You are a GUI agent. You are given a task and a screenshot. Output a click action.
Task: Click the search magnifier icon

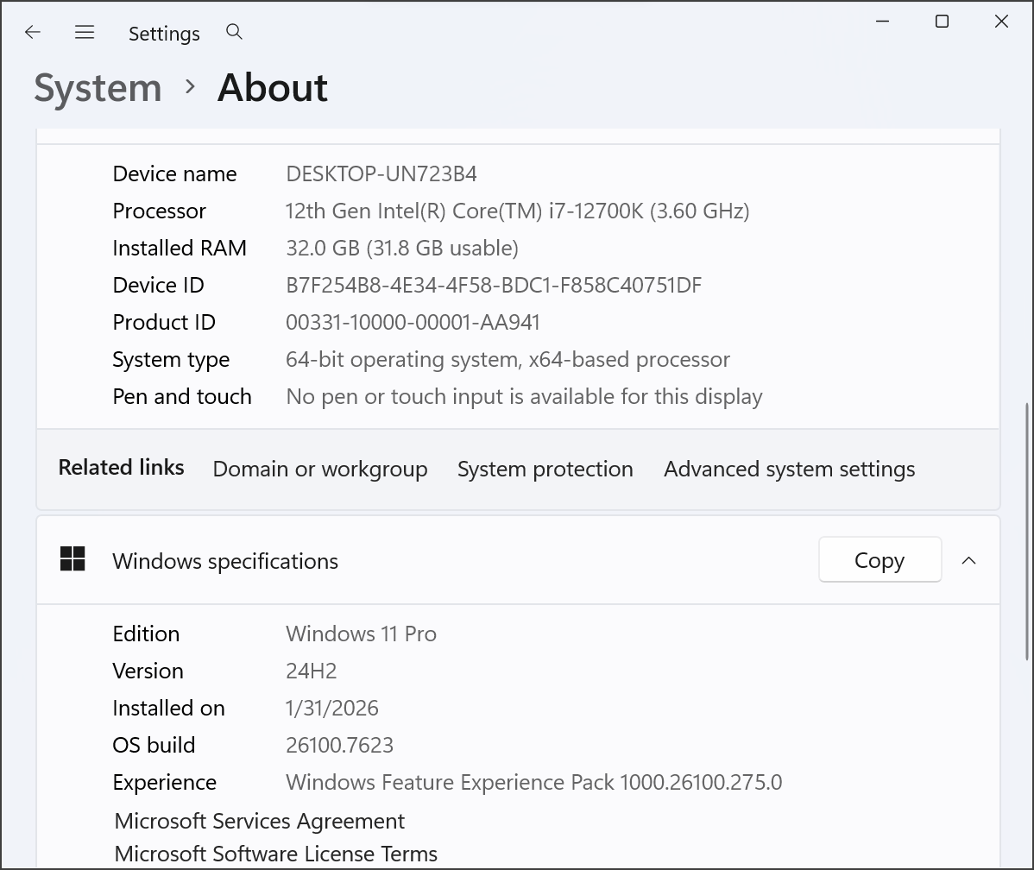click(x=234, y=32)
